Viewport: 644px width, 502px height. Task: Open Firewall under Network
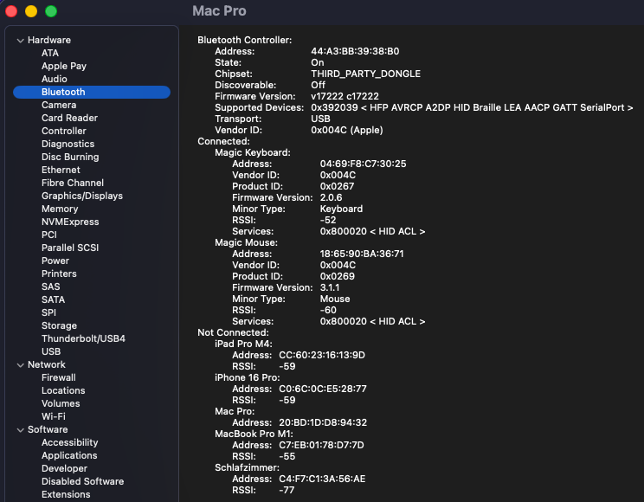59,377
